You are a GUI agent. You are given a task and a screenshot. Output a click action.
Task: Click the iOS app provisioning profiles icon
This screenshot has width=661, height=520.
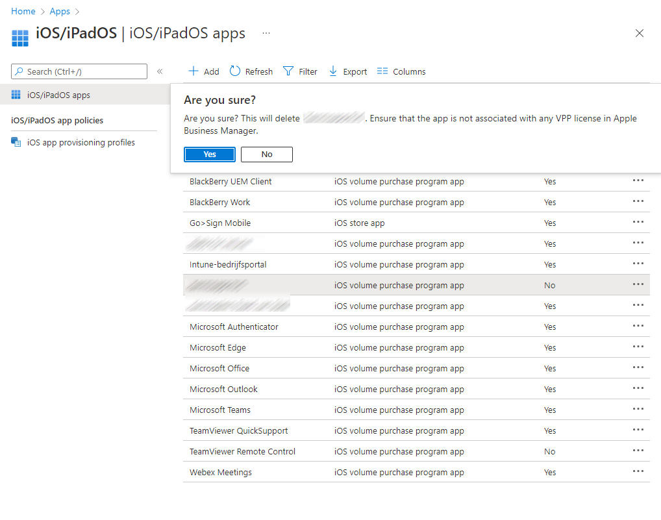coord(16,142)
